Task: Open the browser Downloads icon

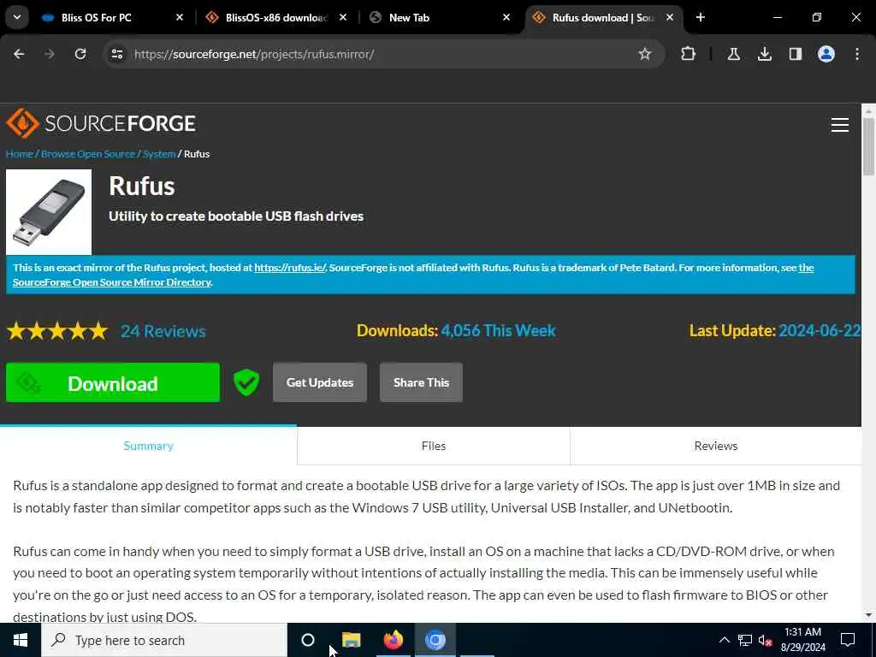Action: click(764, 54)
